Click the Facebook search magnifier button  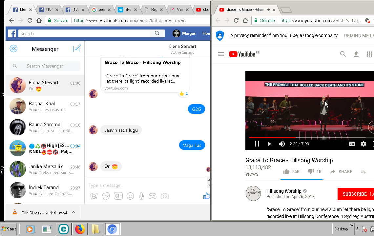157,33
